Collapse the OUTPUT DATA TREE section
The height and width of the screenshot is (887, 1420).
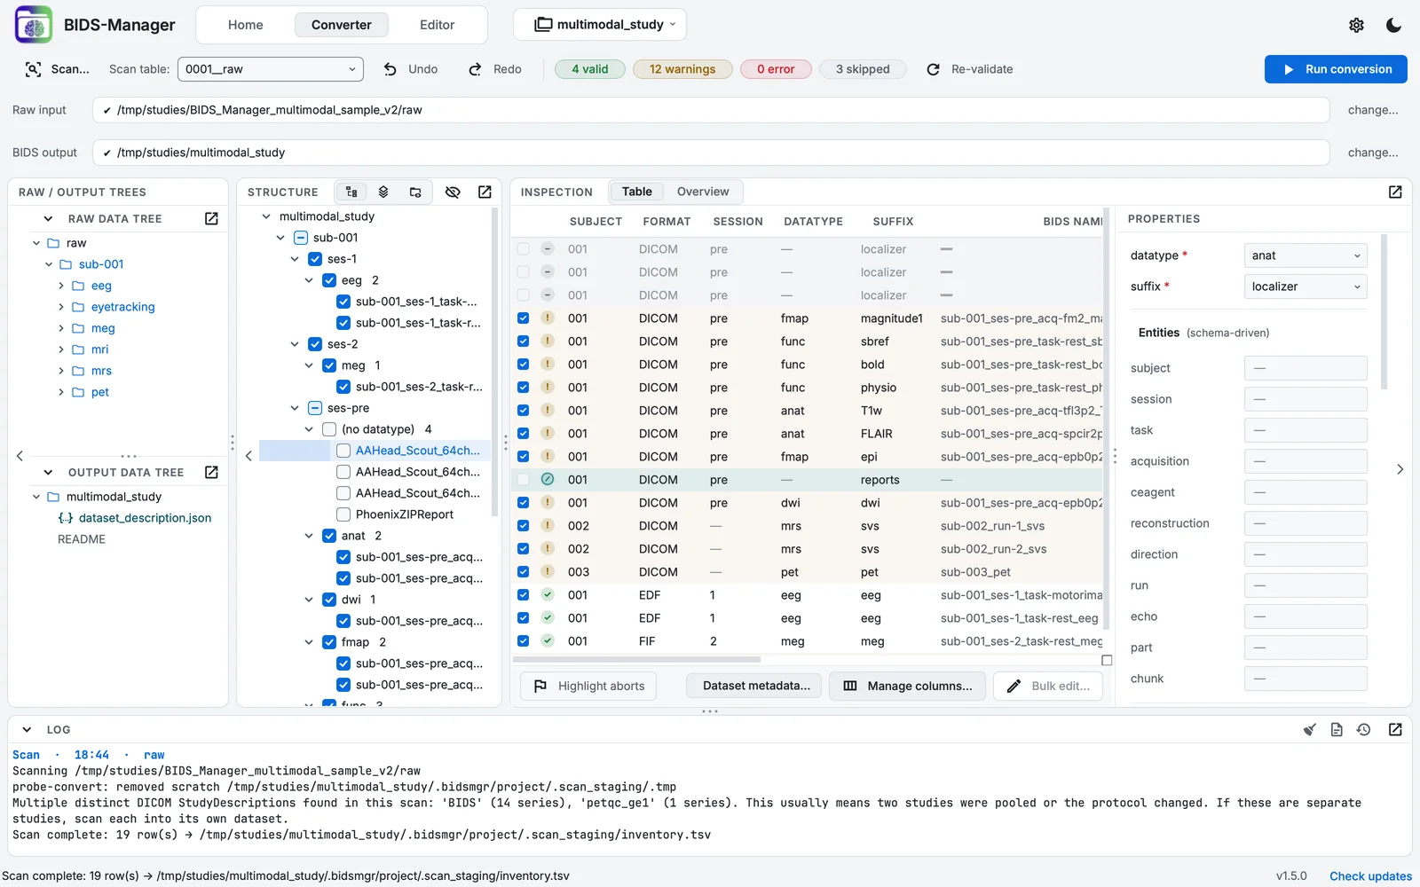[48, 472]
